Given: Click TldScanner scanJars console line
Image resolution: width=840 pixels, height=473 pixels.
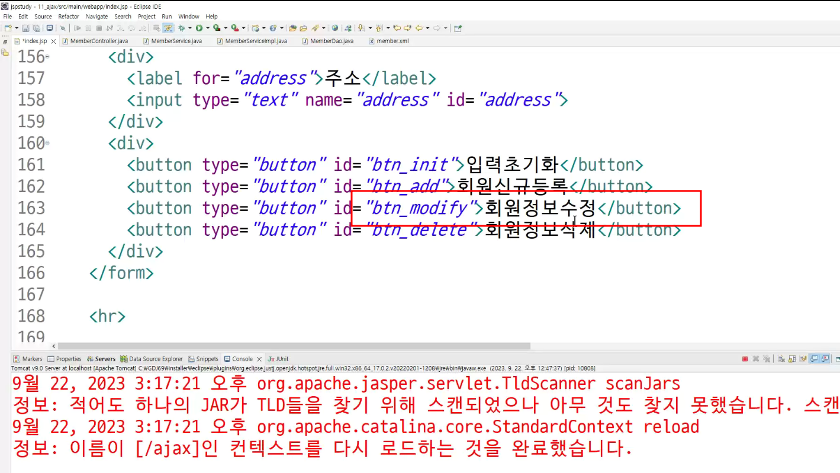Looking at the screenshot, I should coord(346,384).
